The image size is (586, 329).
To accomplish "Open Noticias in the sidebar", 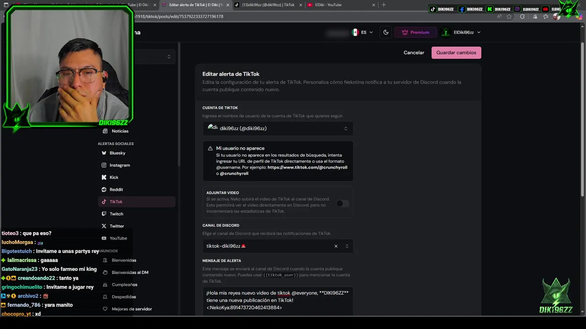I will click(120, 131).
